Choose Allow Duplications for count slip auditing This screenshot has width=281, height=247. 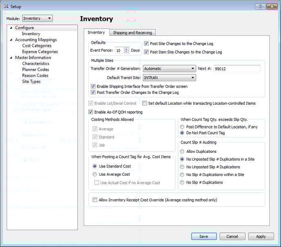click(x=182, y=152)
